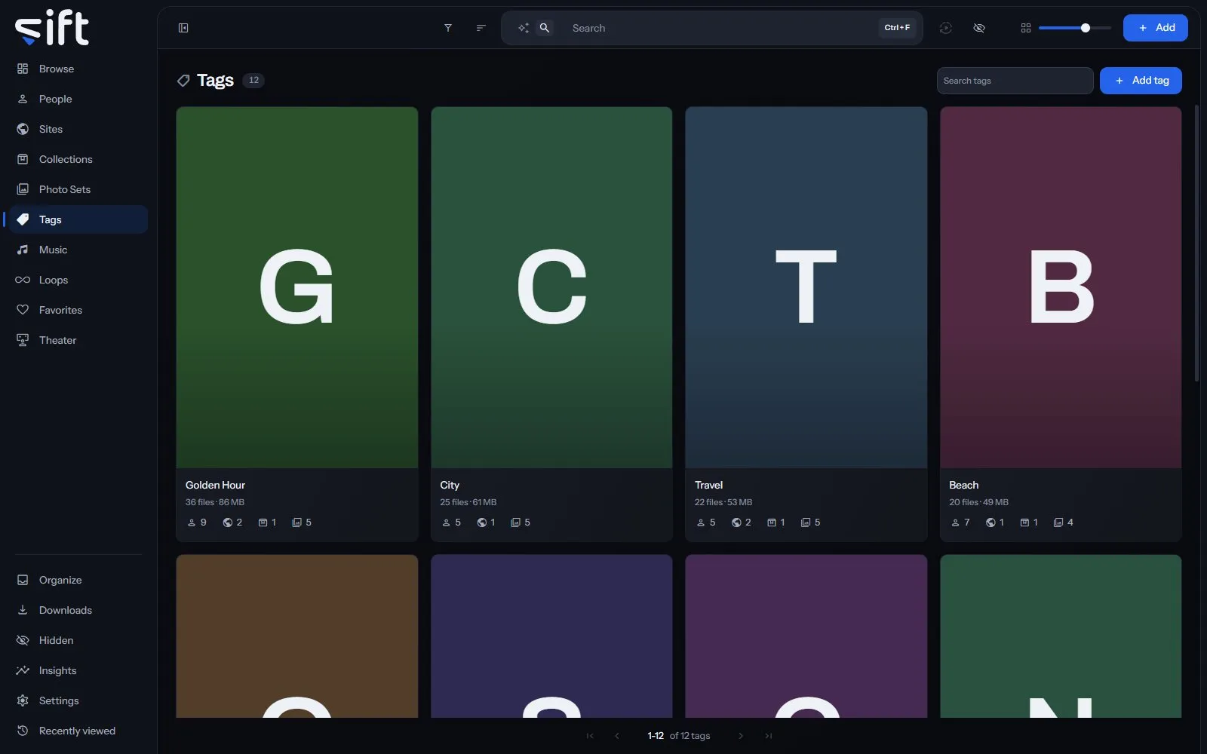The height and width of the screenshot is (754, 1207).
Task: Click the grid view icon
Action: [1026, 28]
